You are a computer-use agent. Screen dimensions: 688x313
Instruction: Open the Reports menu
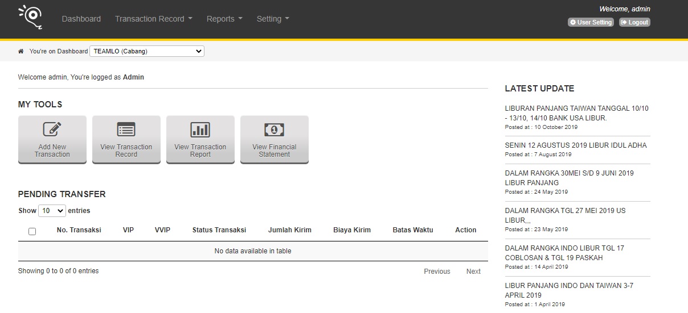pyautogui.click(x=224, y=19)
